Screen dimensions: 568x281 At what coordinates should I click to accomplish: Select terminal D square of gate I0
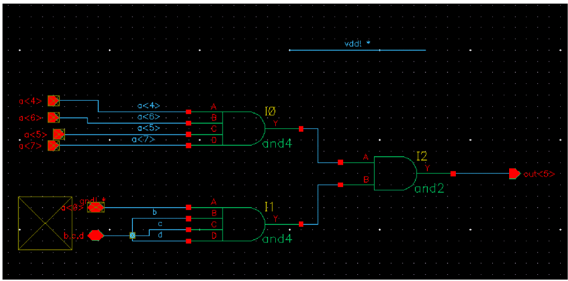188,146
